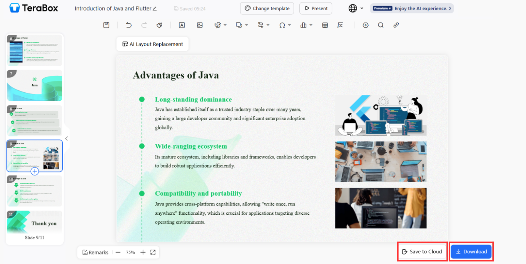Insert a table with the table icon

click(x=325, y=25)
